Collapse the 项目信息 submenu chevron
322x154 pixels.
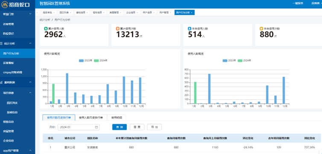(30, 93)
